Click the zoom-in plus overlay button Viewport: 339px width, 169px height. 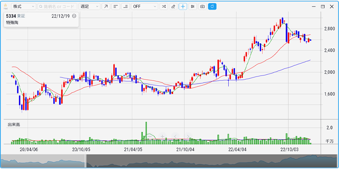click(162, 136)
